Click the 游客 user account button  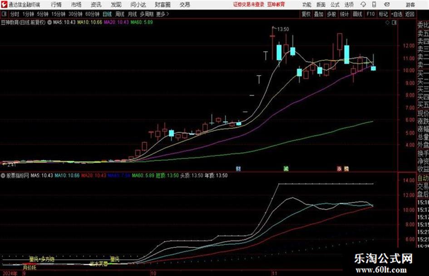410,5
